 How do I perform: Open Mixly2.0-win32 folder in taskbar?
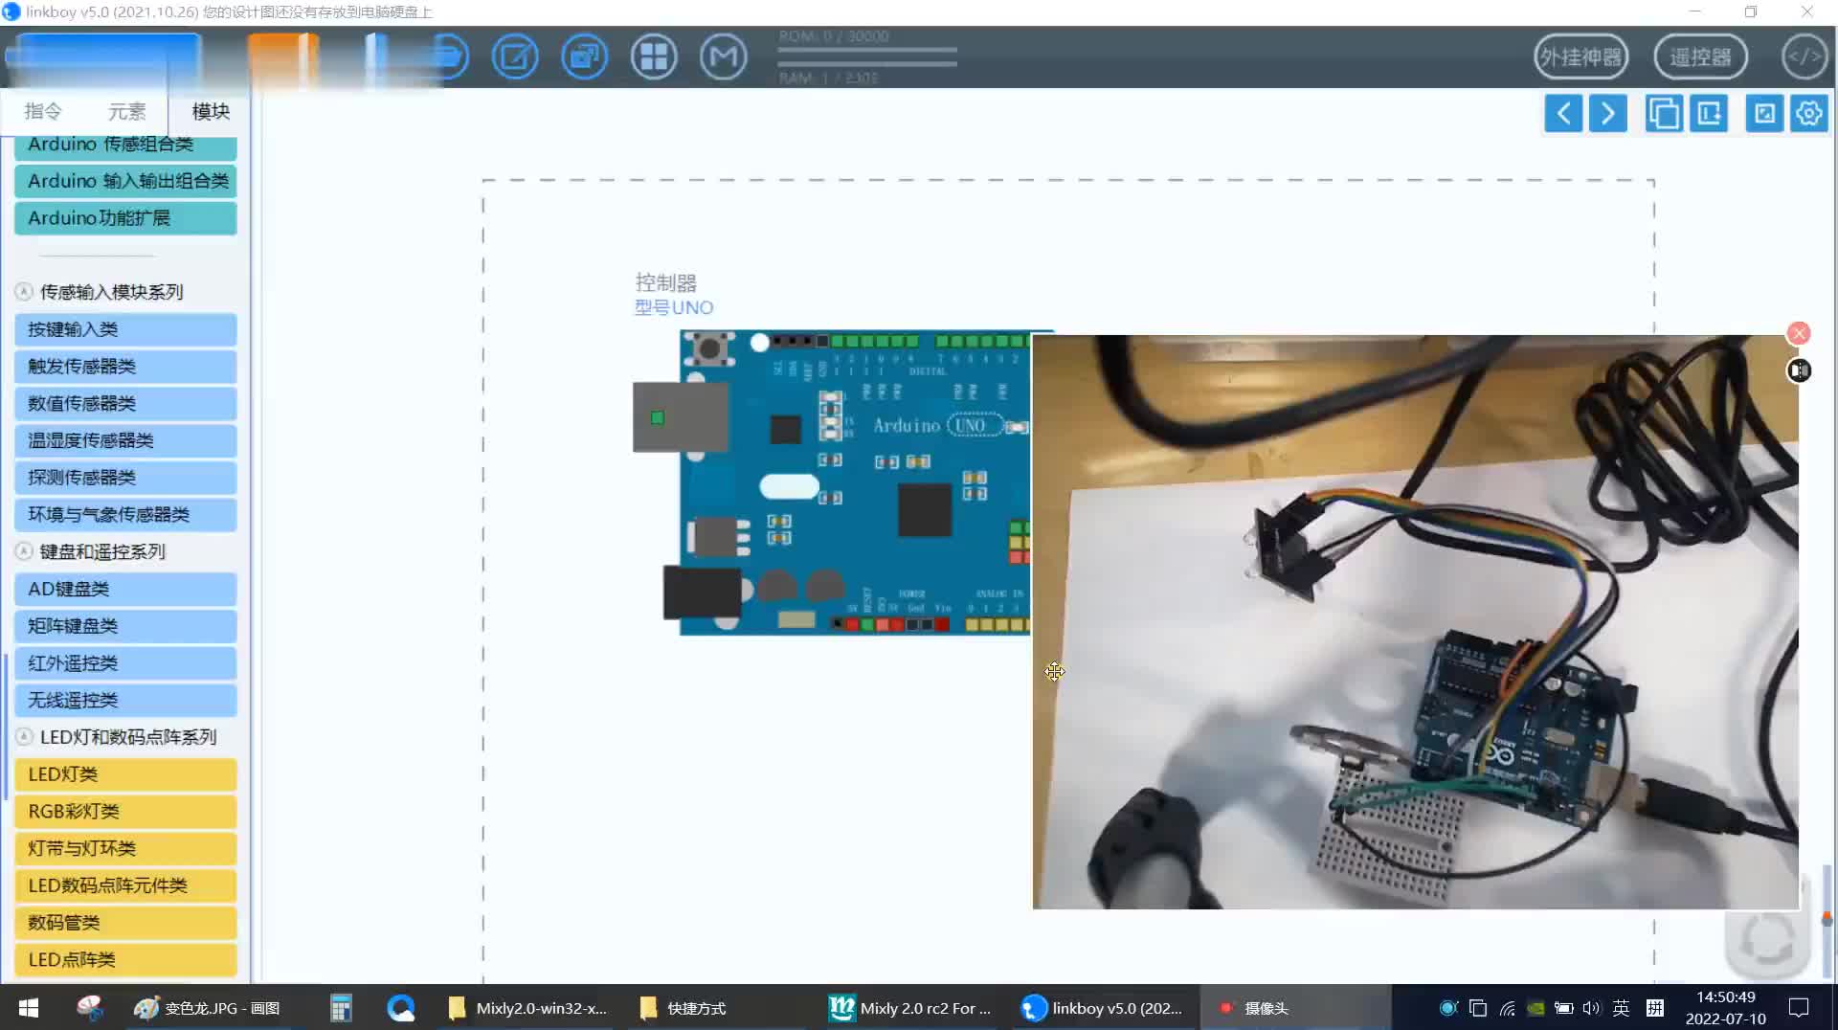(x=527, y=1008)
